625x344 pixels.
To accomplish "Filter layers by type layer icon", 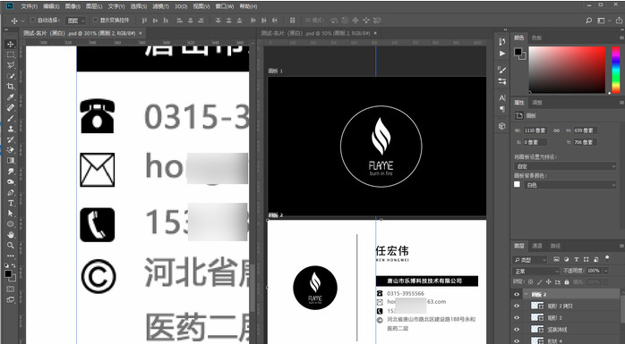I will 577,259.
